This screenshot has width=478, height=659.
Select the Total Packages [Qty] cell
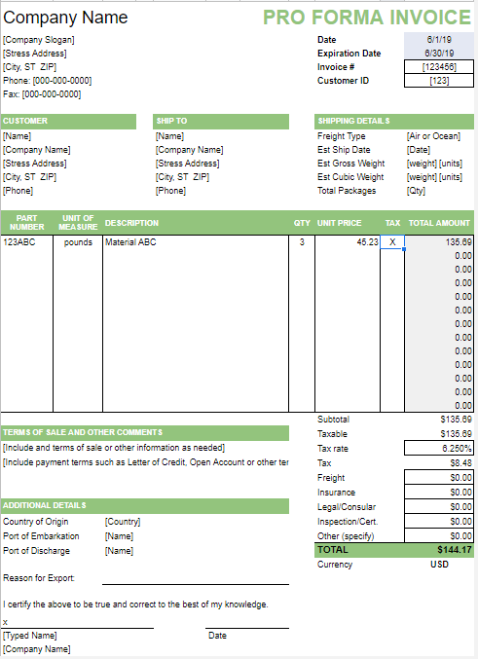coord(416,191)
